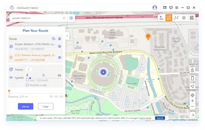205x130 pixels.
Task: Collapse the Plan Your Route panel
Action: [x=67, y=36]
